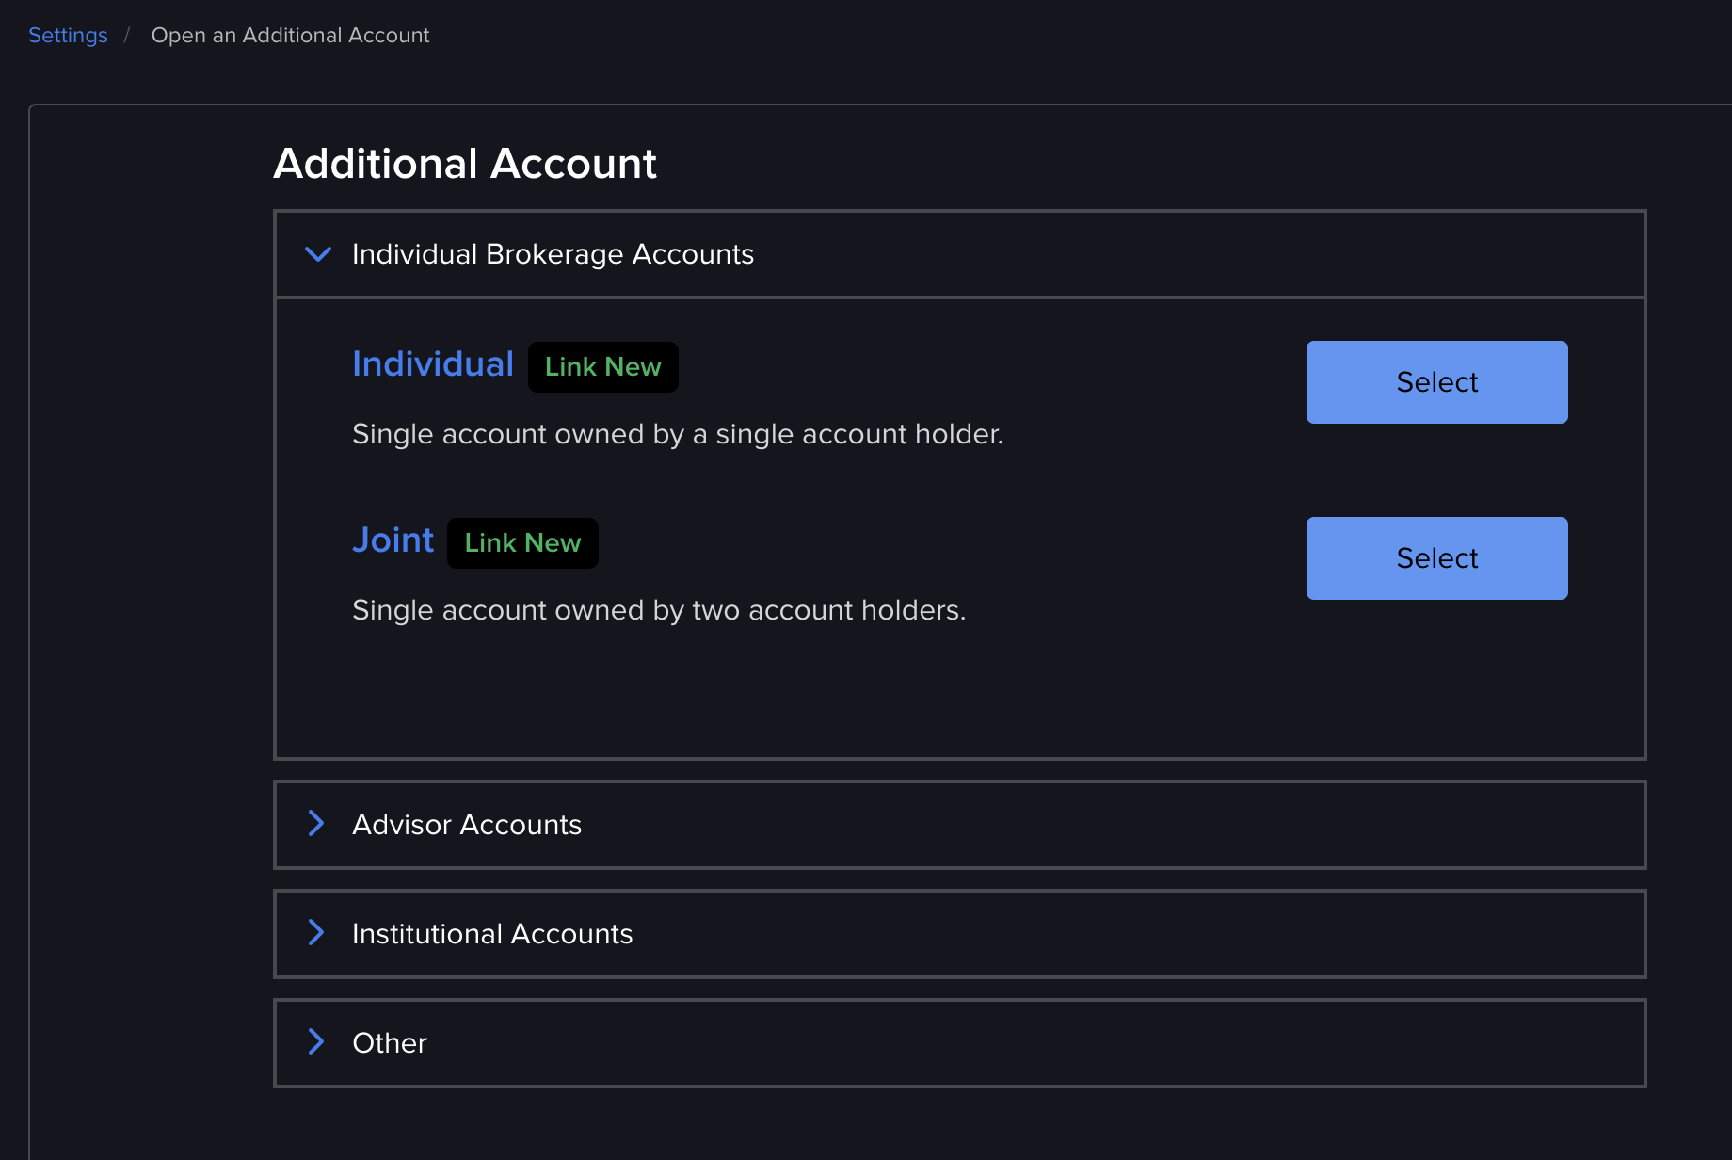Image resolution: width=1732 pixels, height=1160 pixels.
Task: Click the right arrow icon beside Advisor Accounts
Action: 315,823
